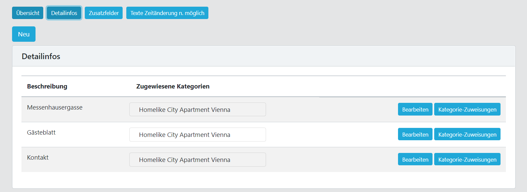Select the Gästeblatt assigned category field
Viewport: 527px width, 192px height.
click(197, 135)
